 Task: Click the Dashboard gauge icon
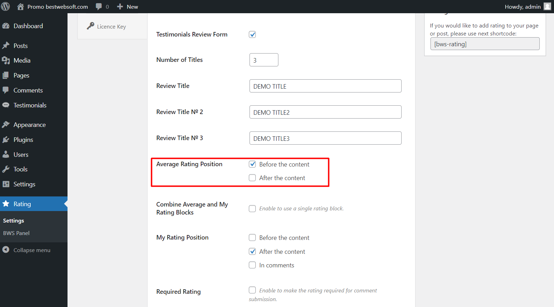6,26
